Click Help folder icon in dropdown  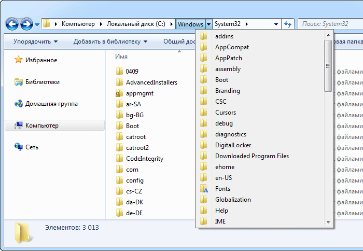(203, 210)
